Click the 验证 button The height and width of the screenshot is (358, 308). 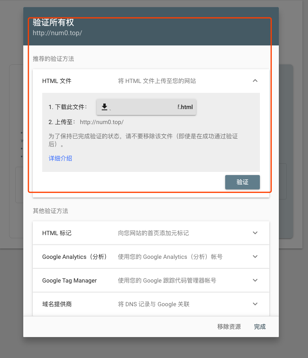point(243,182)
